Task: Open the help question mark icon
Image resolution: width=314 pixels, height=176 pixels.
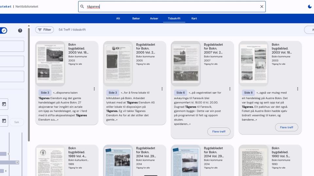Action: (20, 30)
